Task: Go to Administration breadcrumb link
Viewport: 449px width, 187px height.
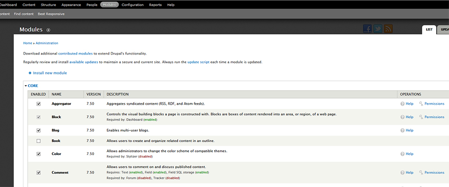Action: click(47, 43)
